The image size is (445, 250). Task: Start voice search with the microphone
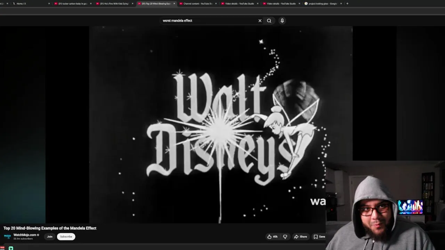pyautogui.click(x=282, y=20)
